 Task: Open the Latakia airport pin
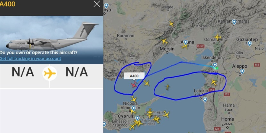pos(205,100)
